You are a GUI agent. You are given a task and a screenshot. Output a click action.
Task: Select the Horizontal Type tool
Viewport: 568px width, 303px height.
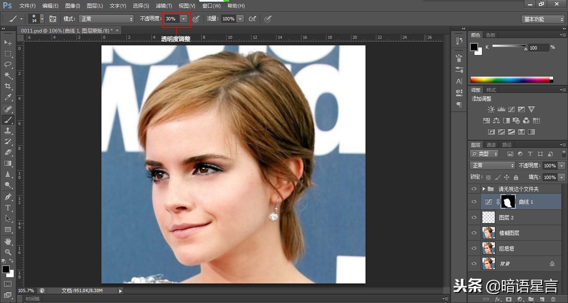pos(8,207)
